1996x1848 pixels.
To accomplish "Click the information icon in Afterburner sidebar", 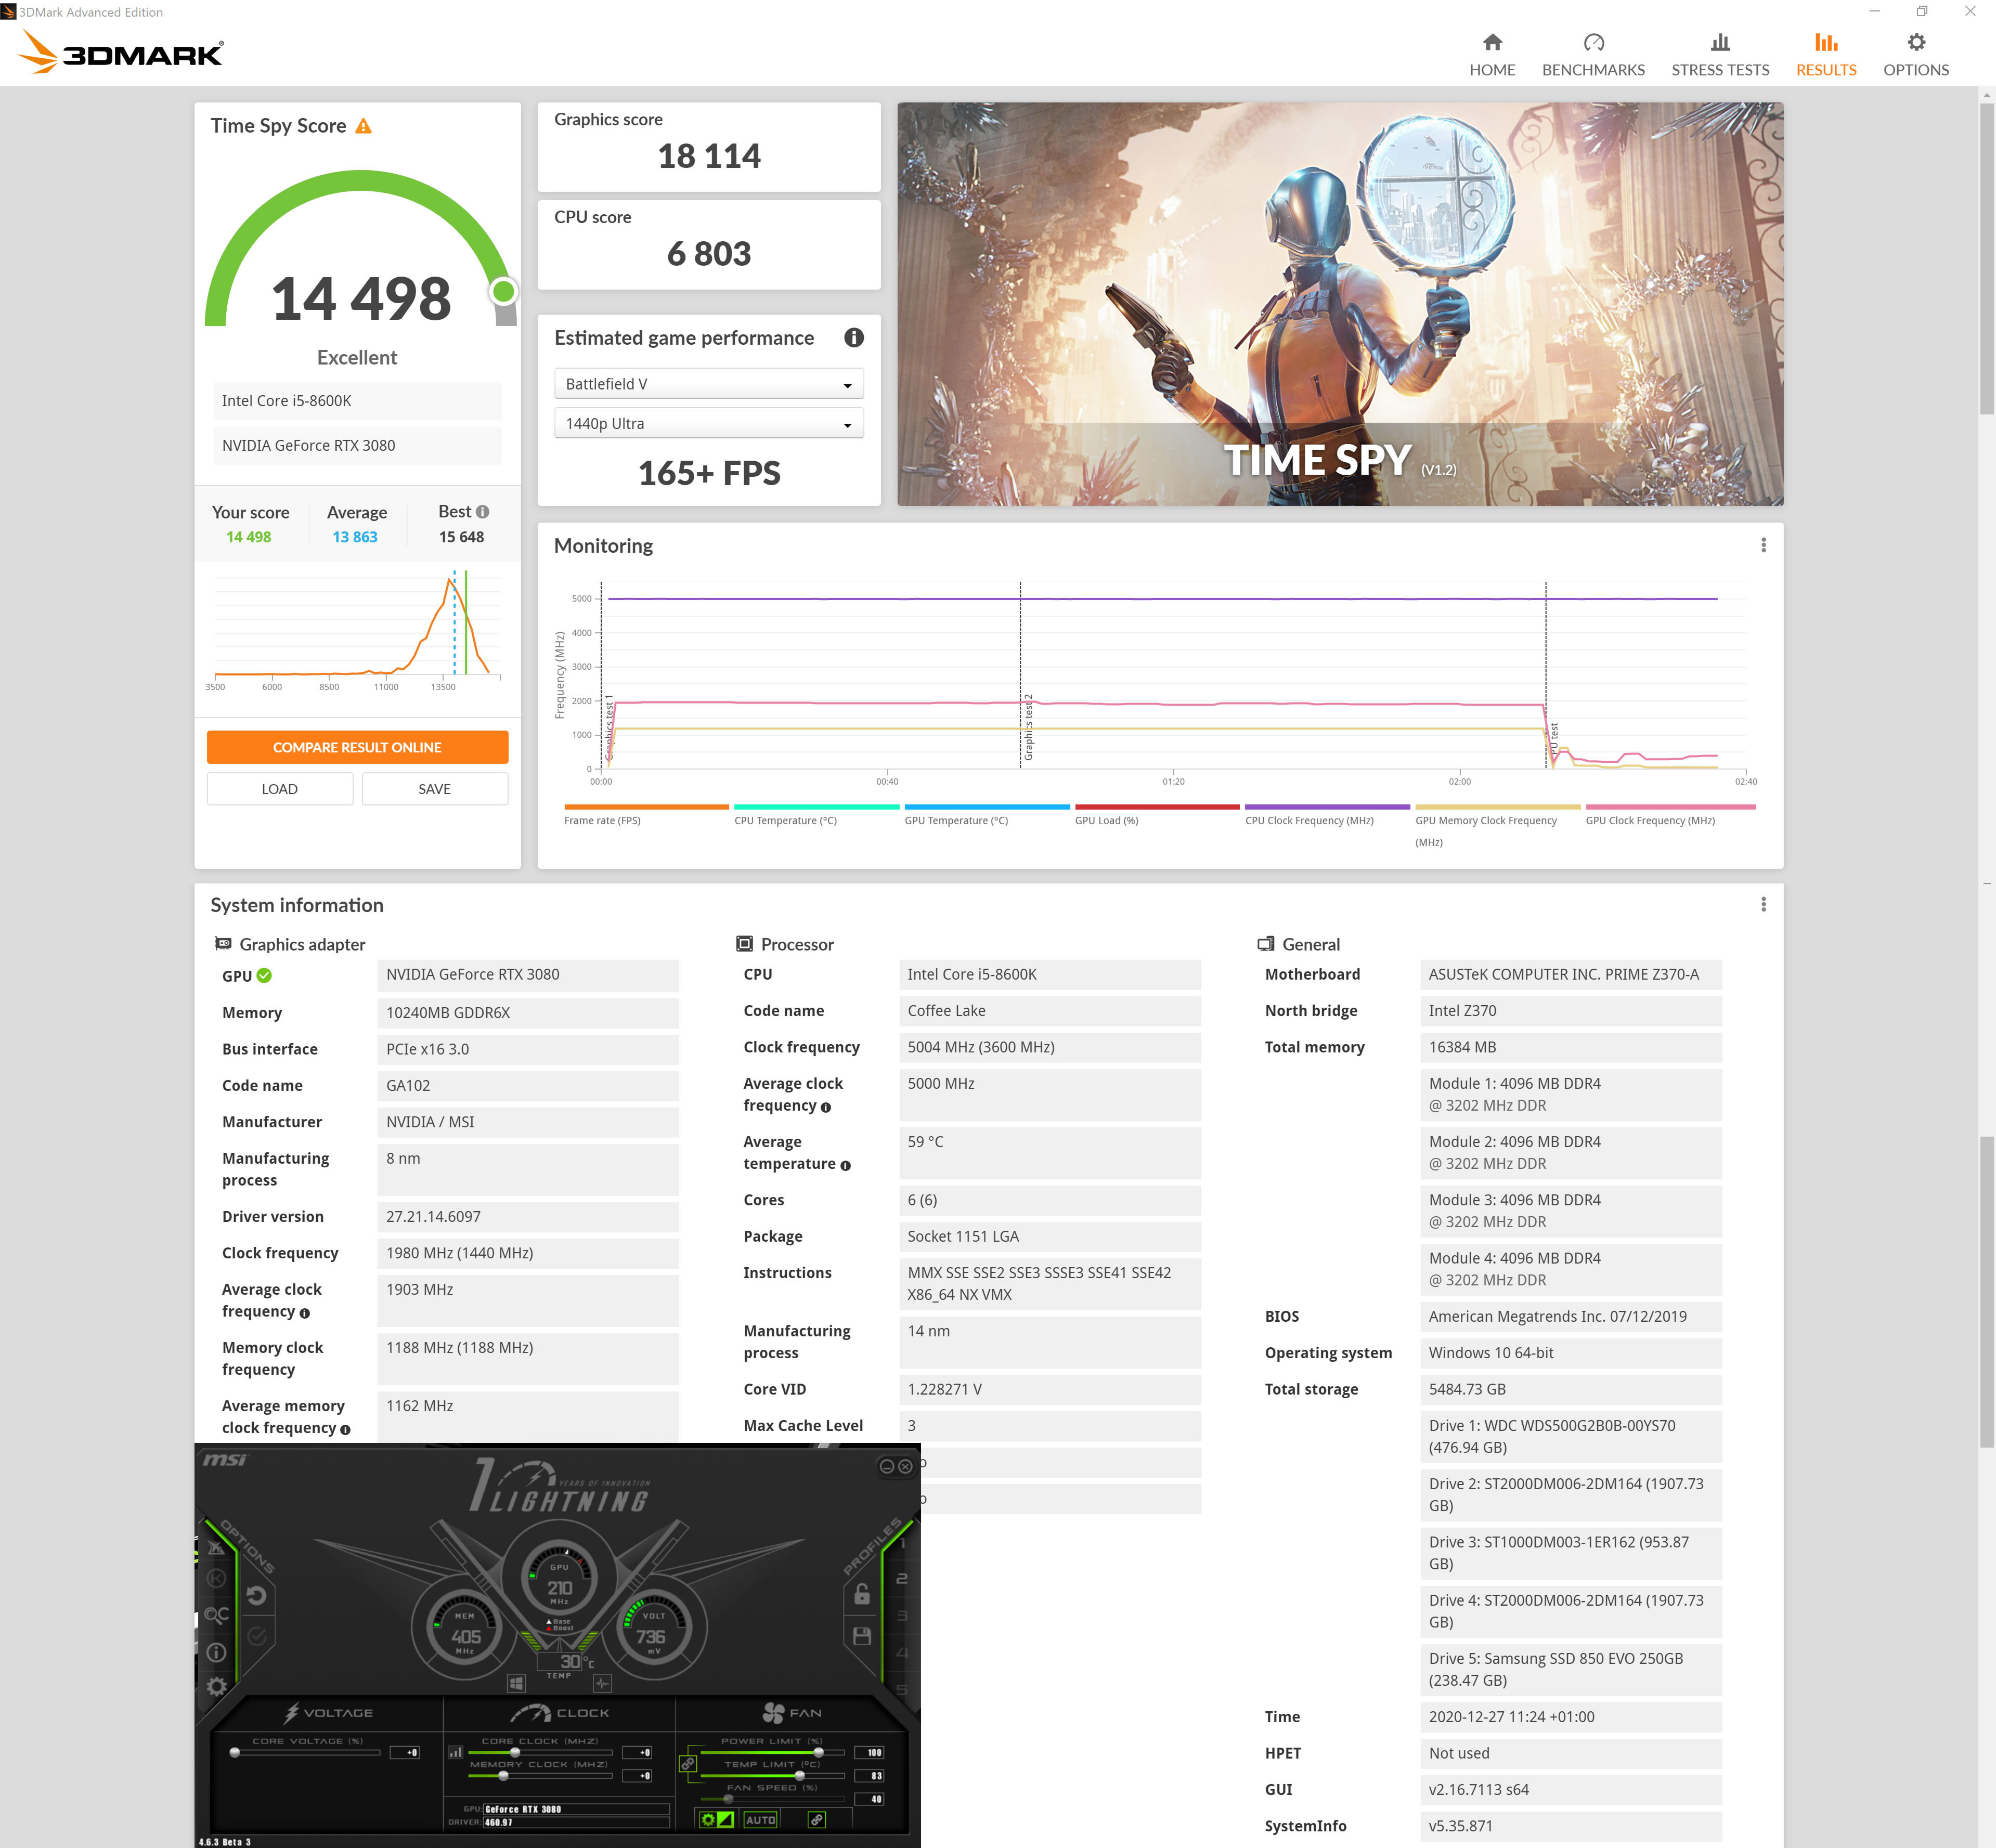I will pyautogui.click(x=216, y=1653).
